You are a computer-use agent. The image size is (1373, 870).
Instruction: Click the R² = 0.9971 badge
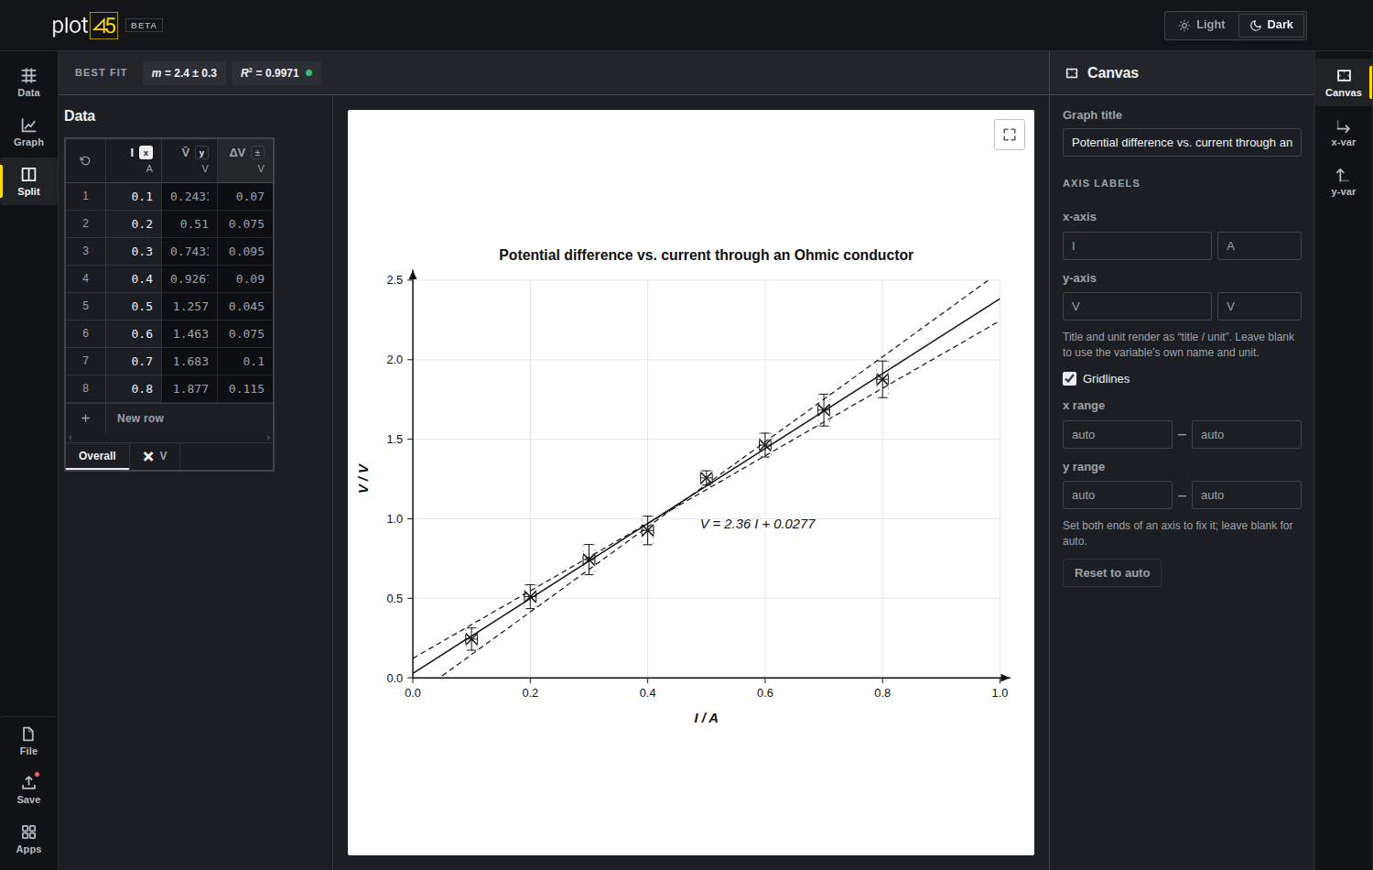[276, 73]
